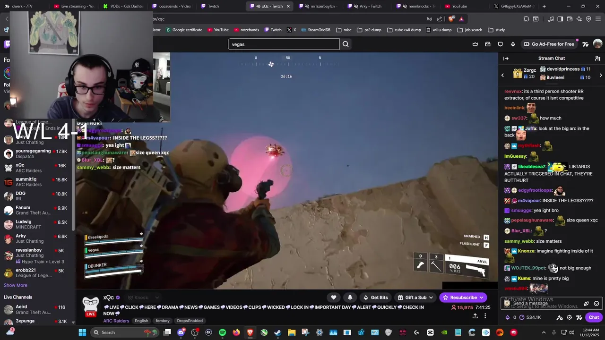The height and width of the screenshot is (340, 605).
Task: Open the browser extensions puzzle icon
Action: click(x=526, y=19)
